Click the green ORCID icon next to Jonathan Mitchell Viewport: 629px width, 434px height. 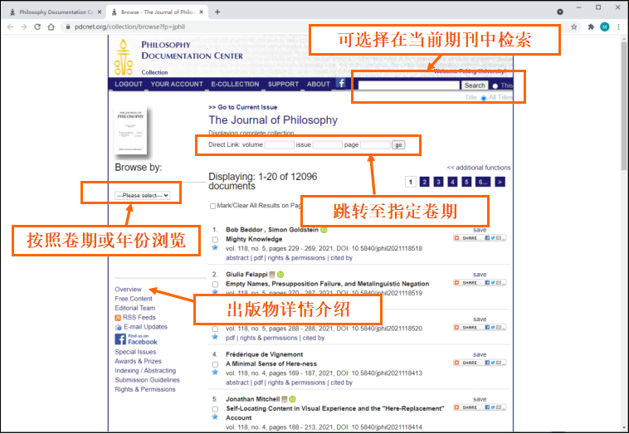(292, 399)
